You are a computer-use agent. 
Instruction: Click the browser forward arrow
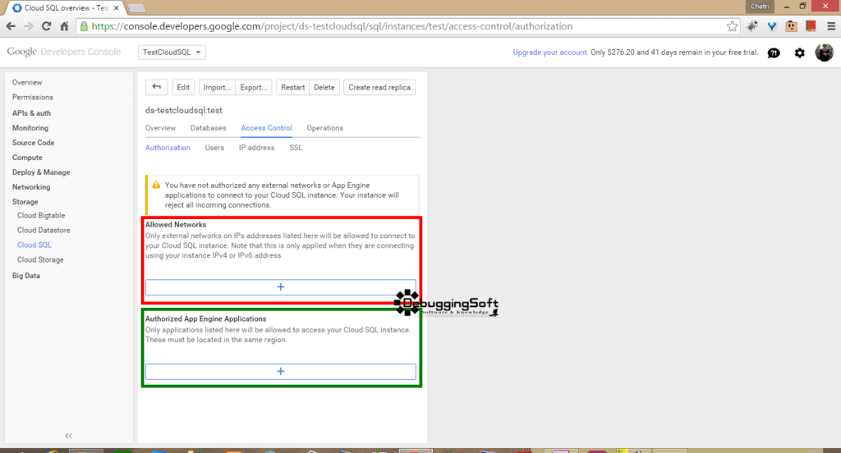(x=29, y=26)
